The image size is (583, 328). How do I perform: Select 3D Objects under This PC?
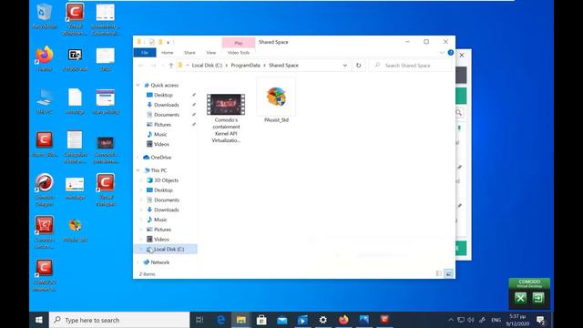[x=166, y=180]
